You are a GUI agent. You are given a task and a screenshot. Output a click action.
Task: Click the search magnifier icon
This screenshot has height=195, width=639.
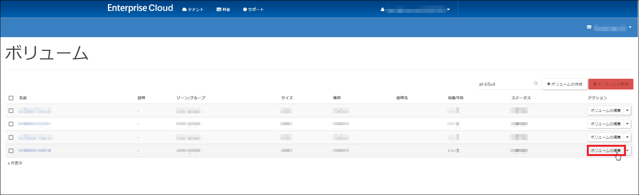click(535, 84)
